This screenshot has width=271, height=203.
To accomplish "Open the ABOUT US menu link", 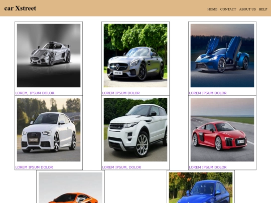I will [247, 10].
